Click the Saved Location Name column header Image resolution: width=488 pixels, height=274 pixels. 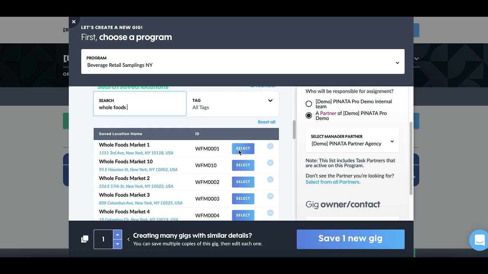pyautogui.click(x=120, y=134)
